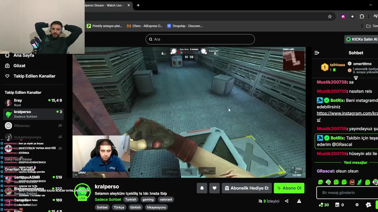Click the kralperso channel name heading
The width and height of the screenshot is (378, 212).
point(107,187)
